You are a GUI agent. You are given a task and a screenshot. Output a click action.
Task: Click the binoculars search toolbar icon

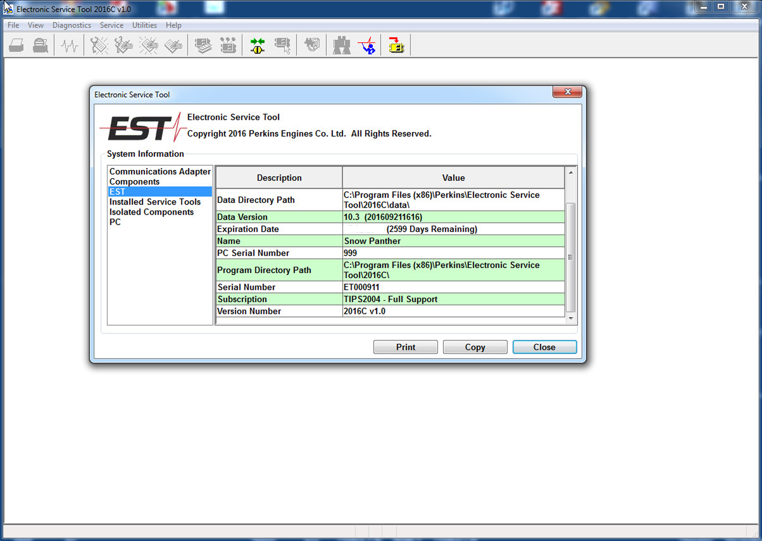coord(341,45)
